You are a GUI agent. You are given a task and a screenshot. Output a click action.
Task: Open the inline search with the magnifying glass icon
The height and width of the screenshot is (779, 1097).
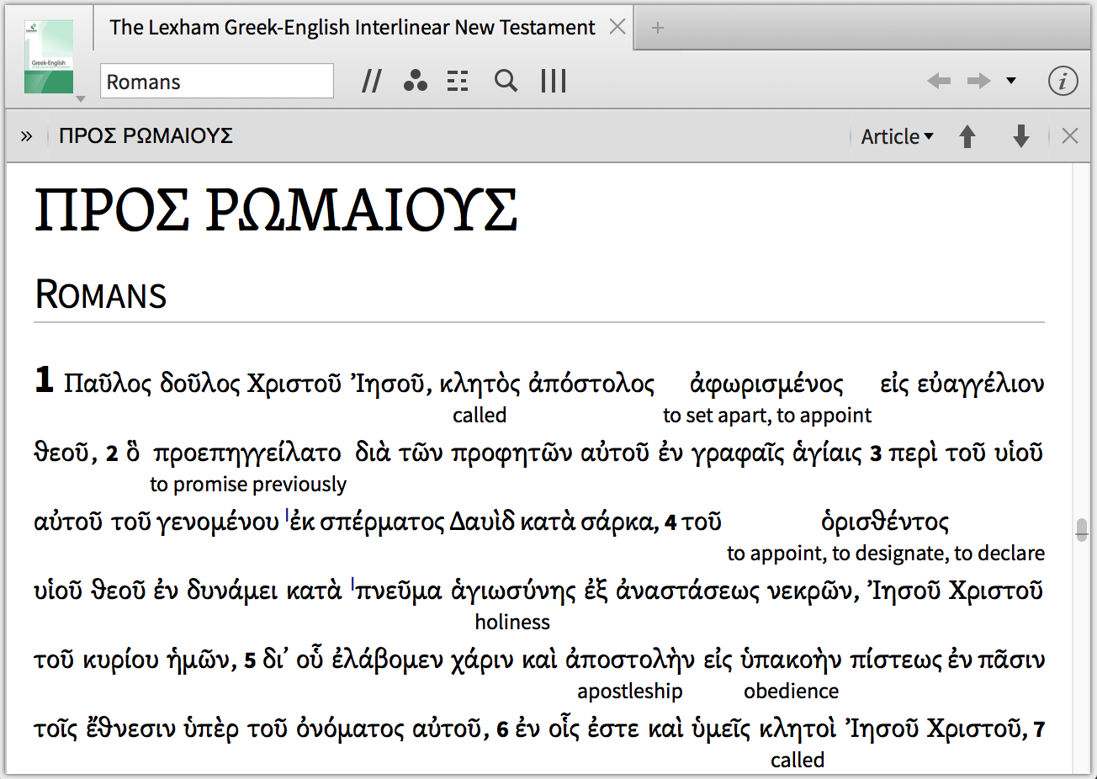(x=506, y=81)
